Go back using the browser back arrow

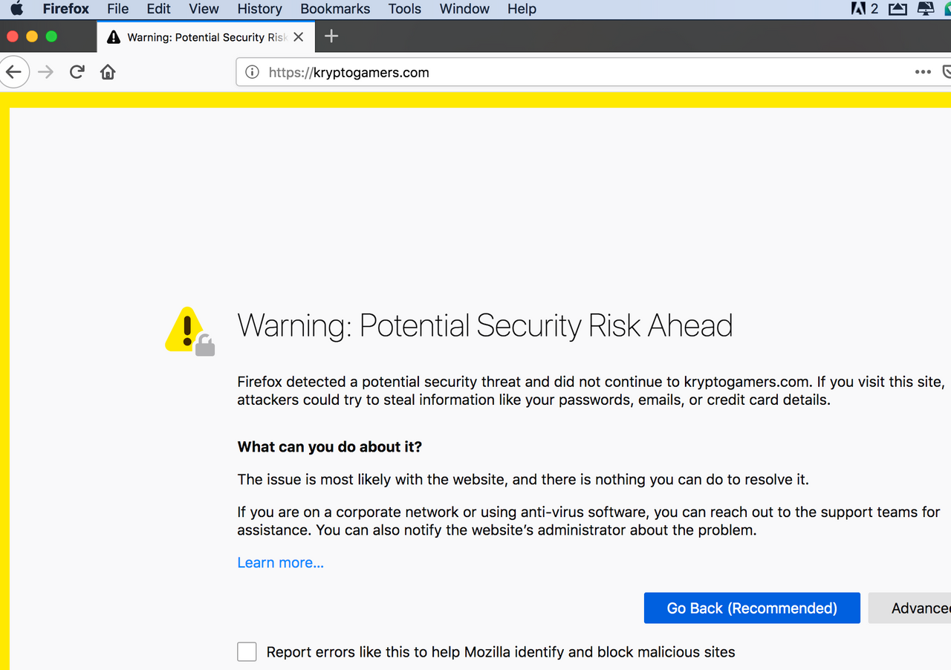(14, 72)
